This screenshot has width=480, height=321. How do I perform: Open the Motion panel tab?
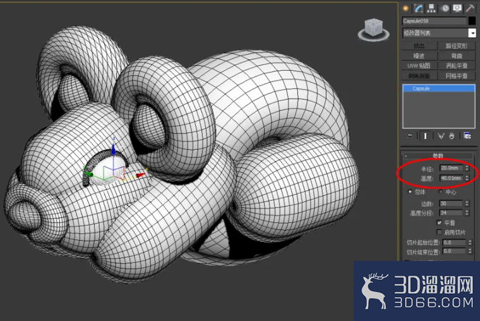click(x=445, y=8)
